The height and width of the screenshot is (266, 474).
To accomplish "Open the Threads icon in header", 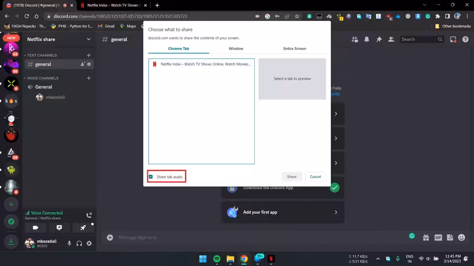I will point(355,39).
